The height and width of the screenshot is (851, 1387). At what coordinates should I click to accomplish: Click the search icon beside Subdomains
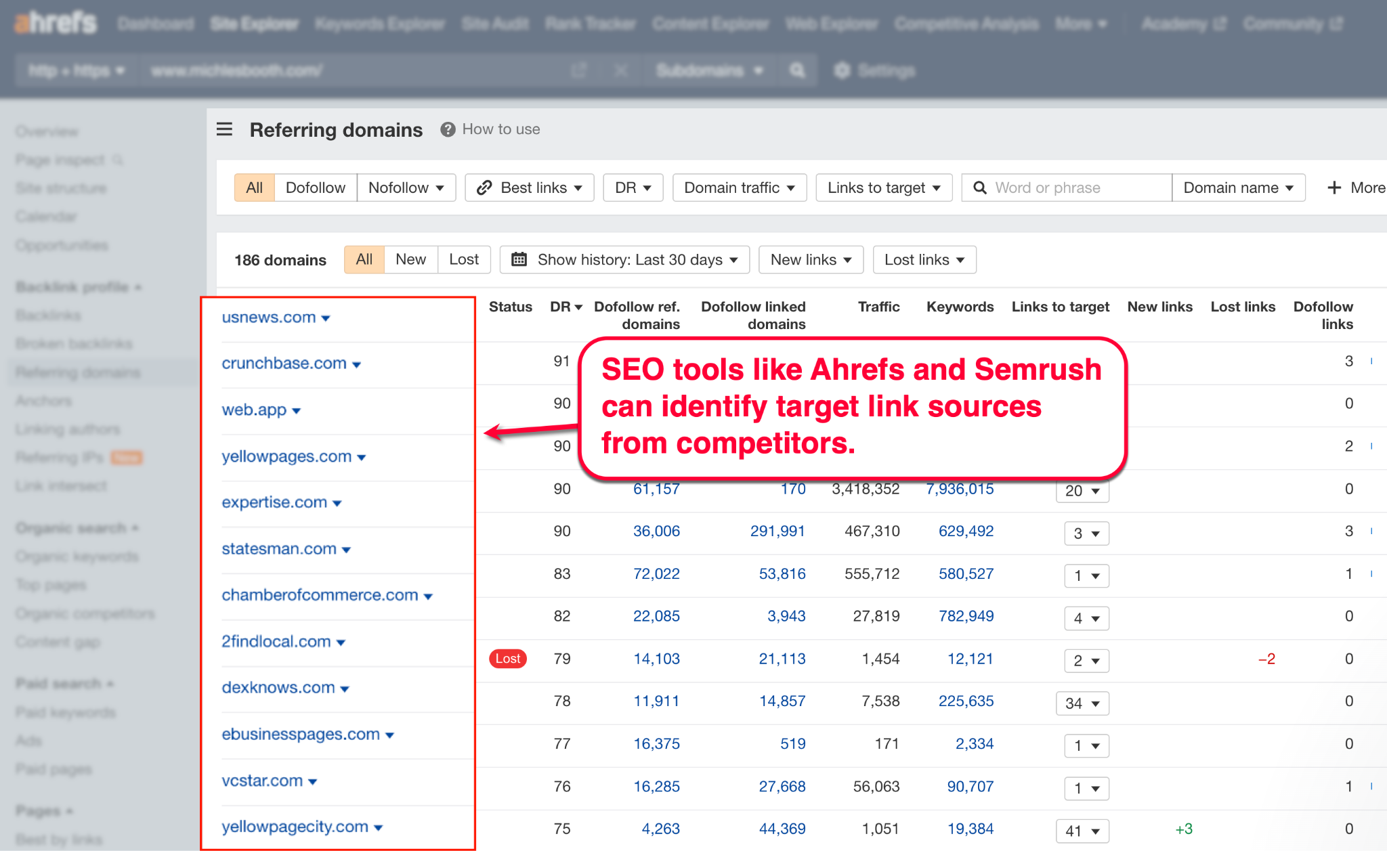(x=797, y=70)
